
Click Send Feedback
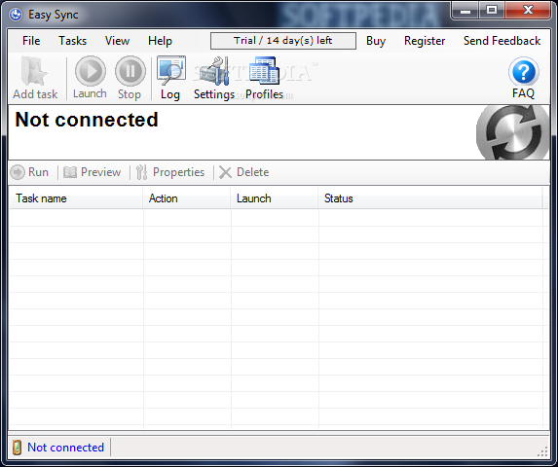502,41
